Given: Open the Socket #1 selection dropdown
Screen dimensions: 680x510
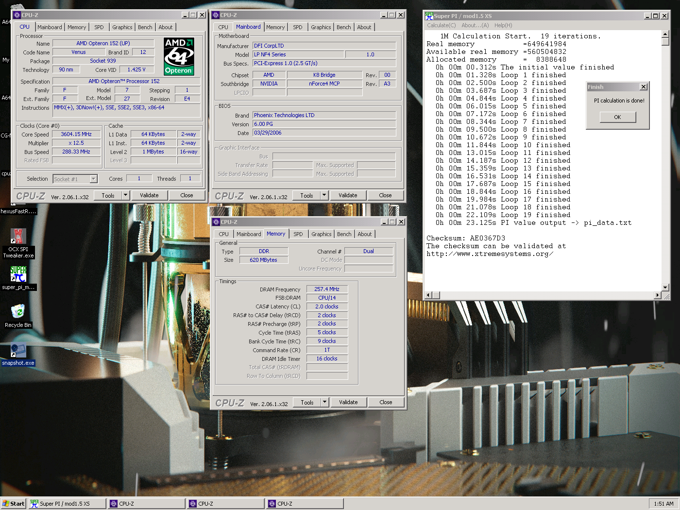Looking at the screenshot, I should click(93, 179).
